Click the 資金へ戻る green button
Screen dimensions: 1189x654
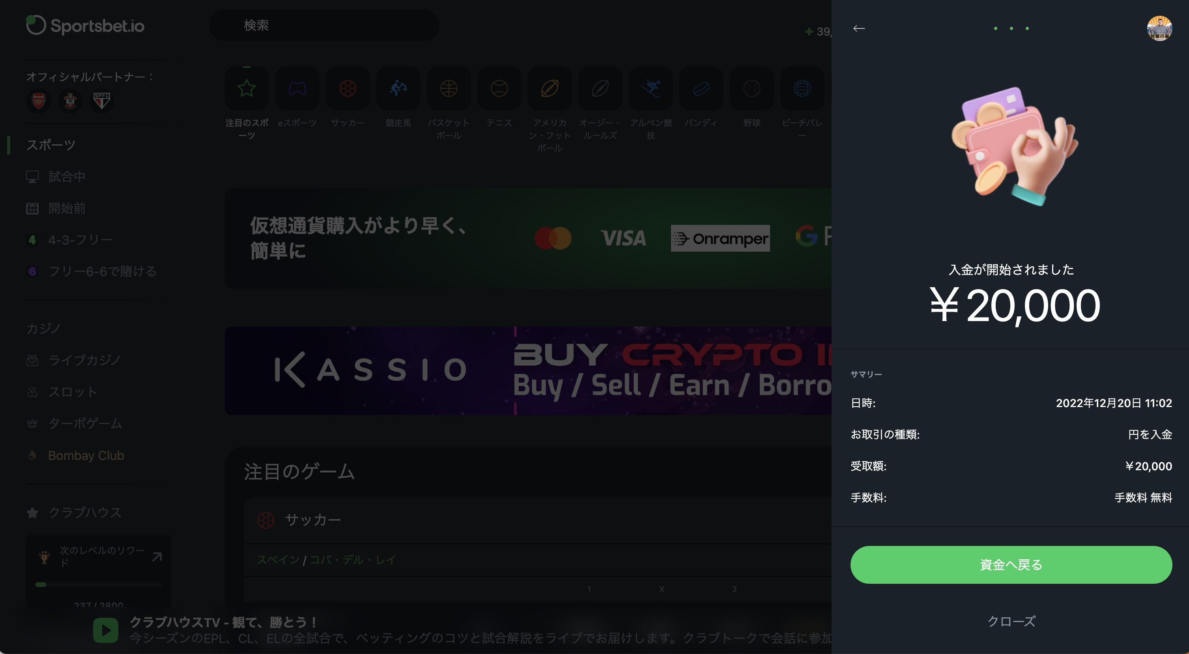click(x=1011, y=565)
